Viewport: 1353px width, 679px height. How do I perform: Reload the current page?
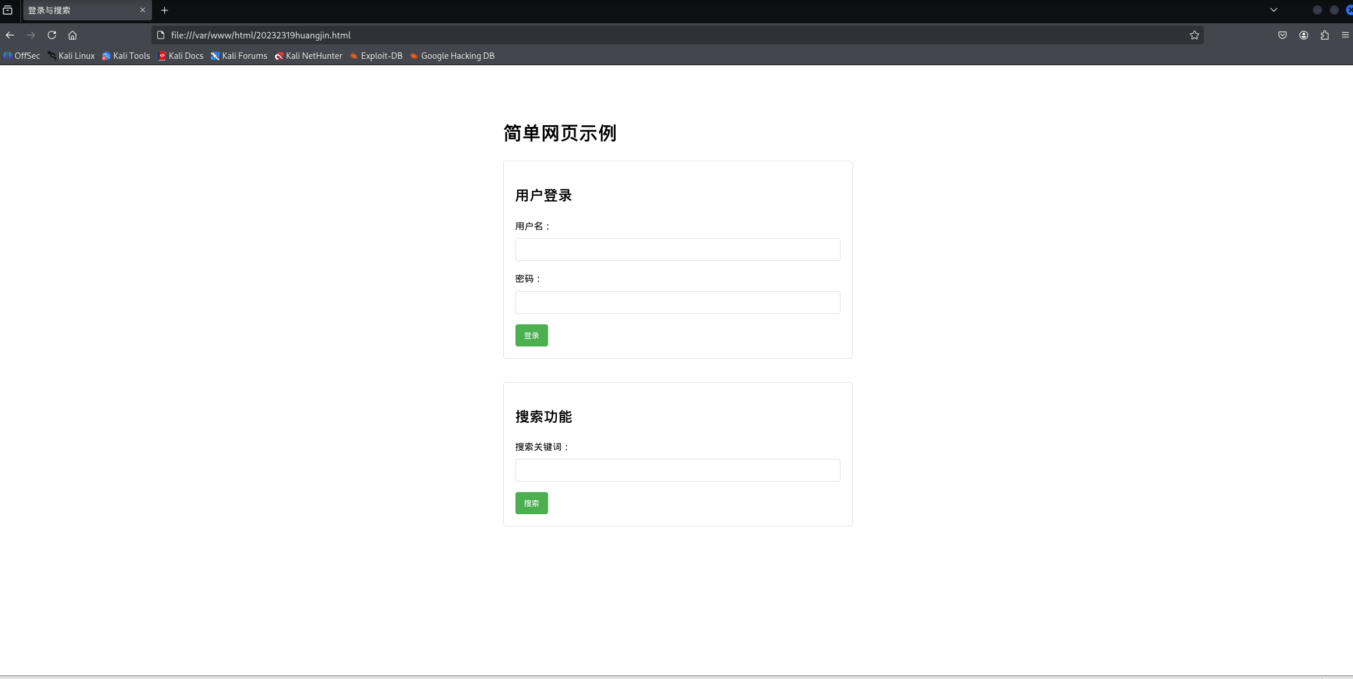click(52, 35)
